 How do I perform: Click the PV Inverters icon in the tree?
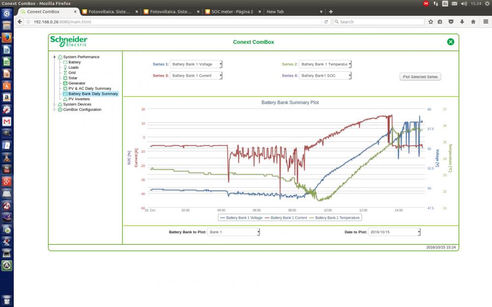[x=65, y=99]
